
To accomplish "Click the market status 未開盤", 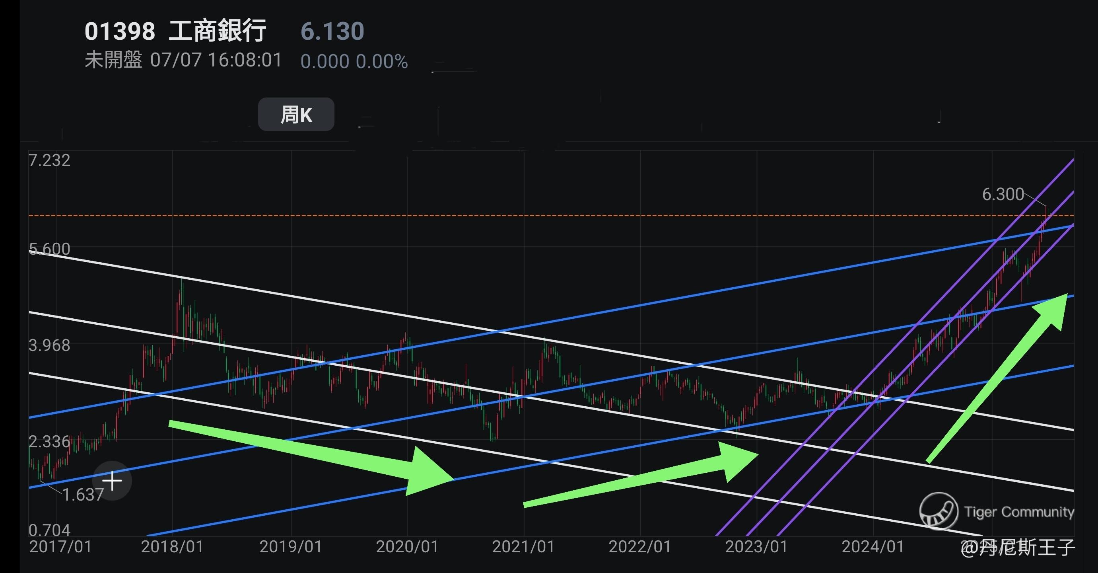I will (113, 60).
